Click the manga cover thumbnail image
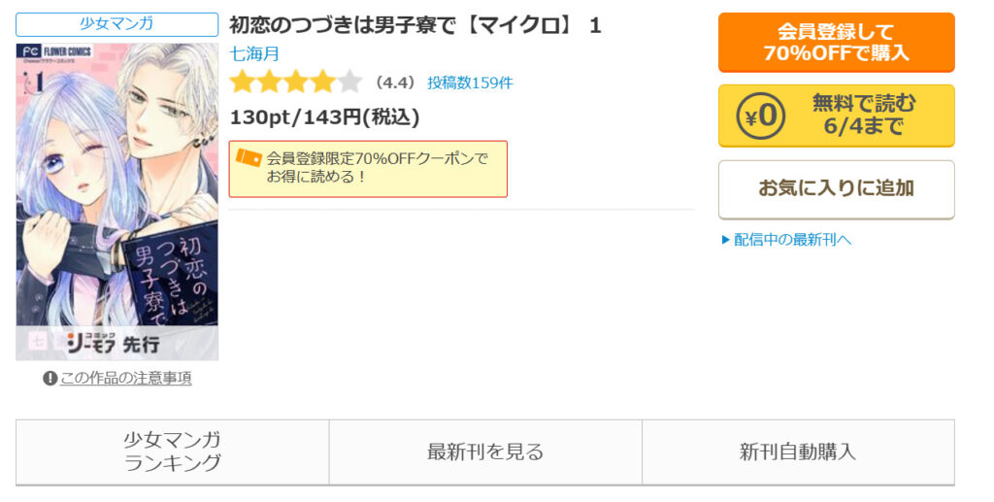The image size is (994, 502). (117, 202)
